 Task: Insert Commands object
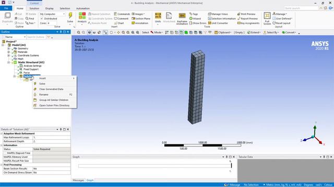tap(122, 14)
